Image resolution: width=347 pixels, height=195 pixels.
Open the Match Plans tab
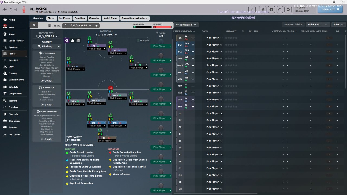point(110,18)
